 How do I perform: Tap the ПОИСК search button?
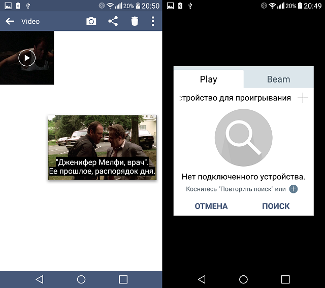pos(276,206)
